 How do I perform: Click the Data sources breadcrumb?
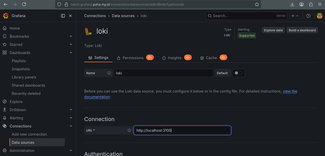[123, 16]
